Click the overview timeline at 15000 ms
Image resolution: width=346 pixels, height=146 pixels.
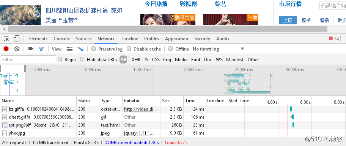coord(142,70)
